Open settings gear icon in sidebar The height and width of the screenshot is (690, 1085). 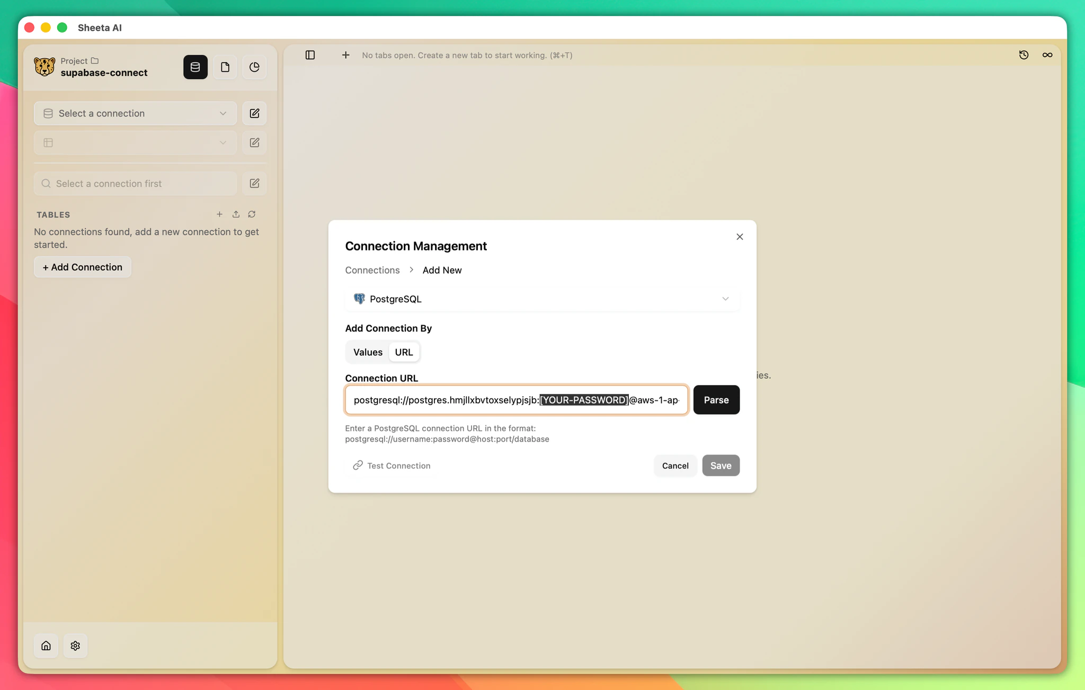(x=75, y=646)
